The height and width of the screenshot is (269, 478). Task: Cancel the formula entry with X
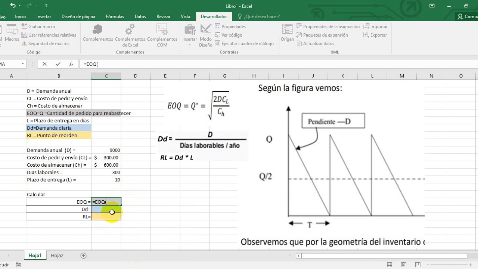45,64
